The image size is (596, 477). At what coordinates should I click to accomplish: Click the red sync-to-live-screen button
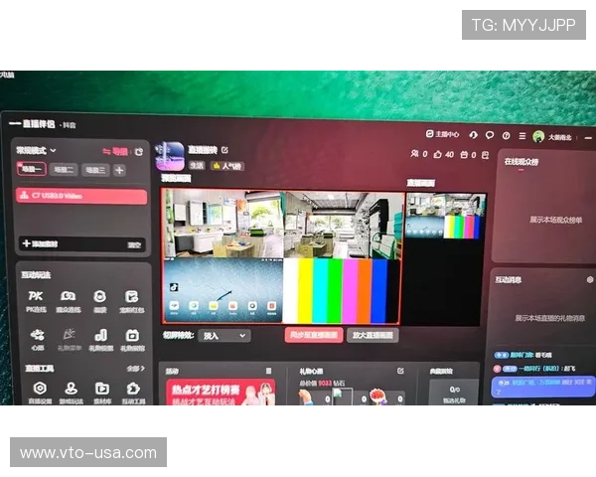[x=314, y=335]
